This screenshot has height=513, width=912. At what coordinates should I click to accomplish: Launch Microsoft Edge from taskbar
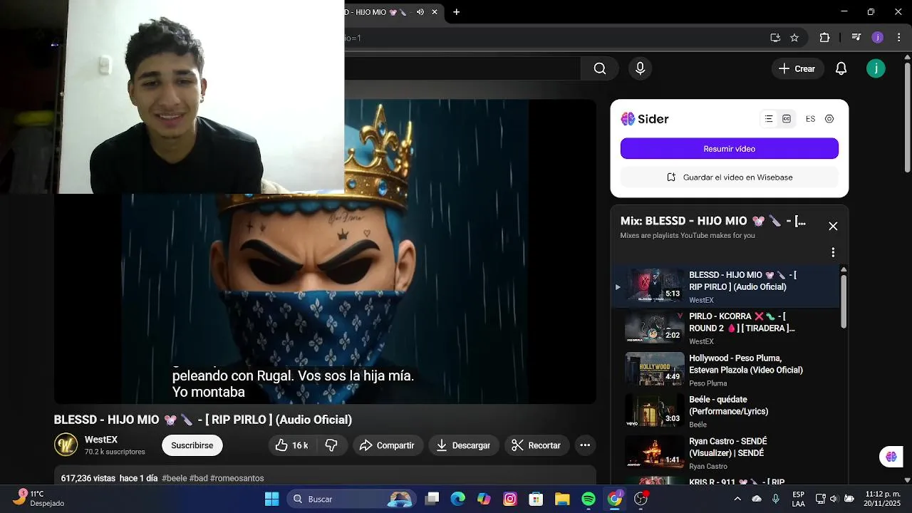coord(457,499)
